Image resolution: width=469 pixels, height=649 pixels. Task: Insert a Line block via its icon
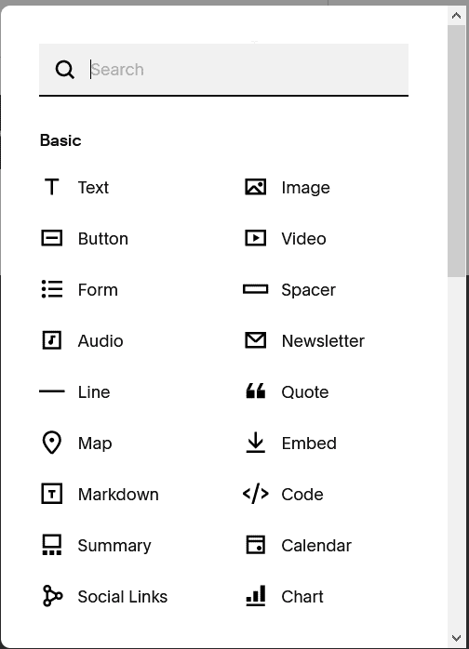coord(52,391)
